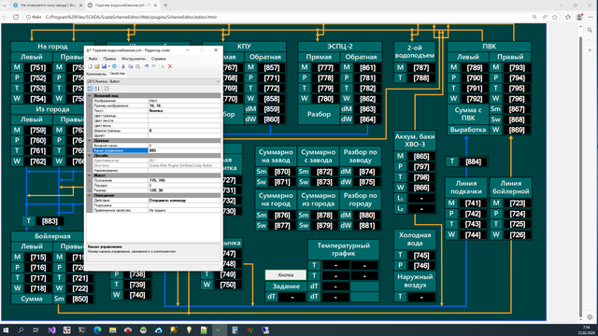This screenshot has height=336, width=598.
Task: Click the pointer cursor tool icon
Action: click(x=163, y=66)
